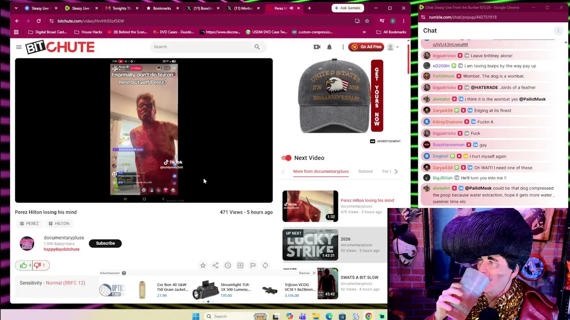This screenshot has height=320, width=570.
Task: Open Chrome three-dot menu
Action: point(403,21)
